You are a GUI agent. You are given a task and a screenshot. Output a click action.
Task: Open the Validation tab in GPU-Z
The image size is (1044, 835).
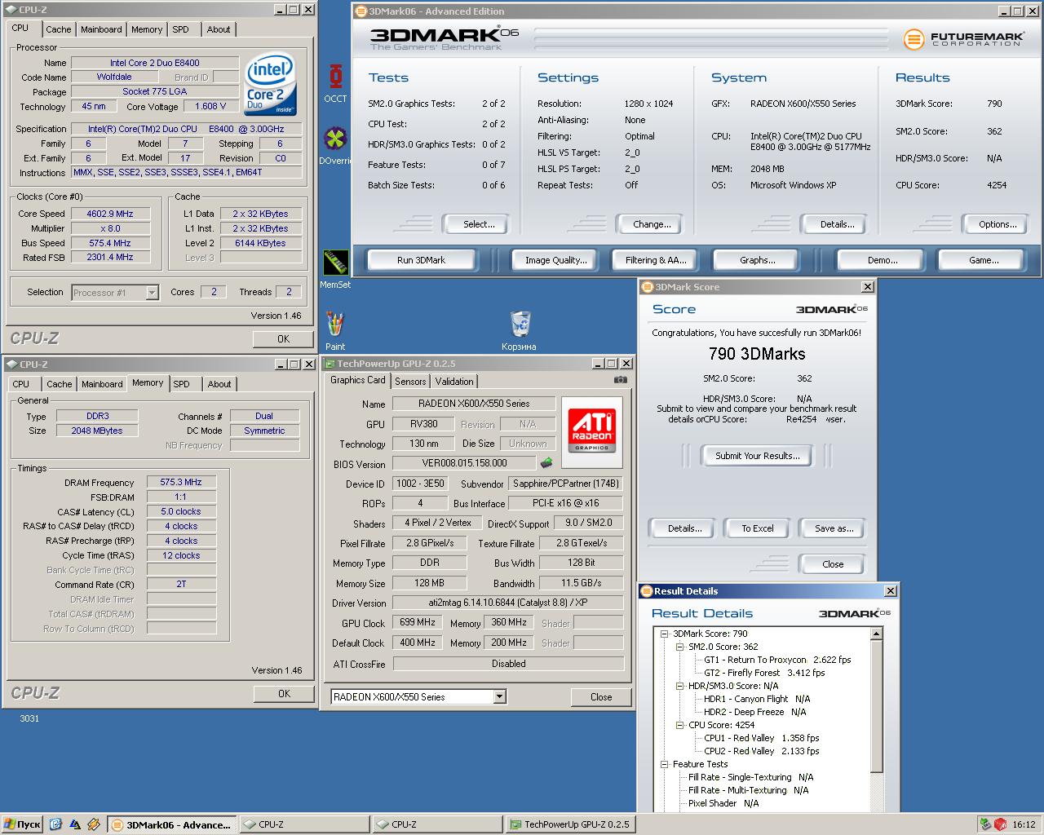point(454,382)
